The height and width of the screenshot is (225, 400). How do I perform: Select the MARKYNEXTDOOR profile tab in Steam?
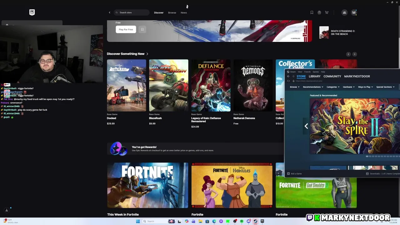point(357,76)
